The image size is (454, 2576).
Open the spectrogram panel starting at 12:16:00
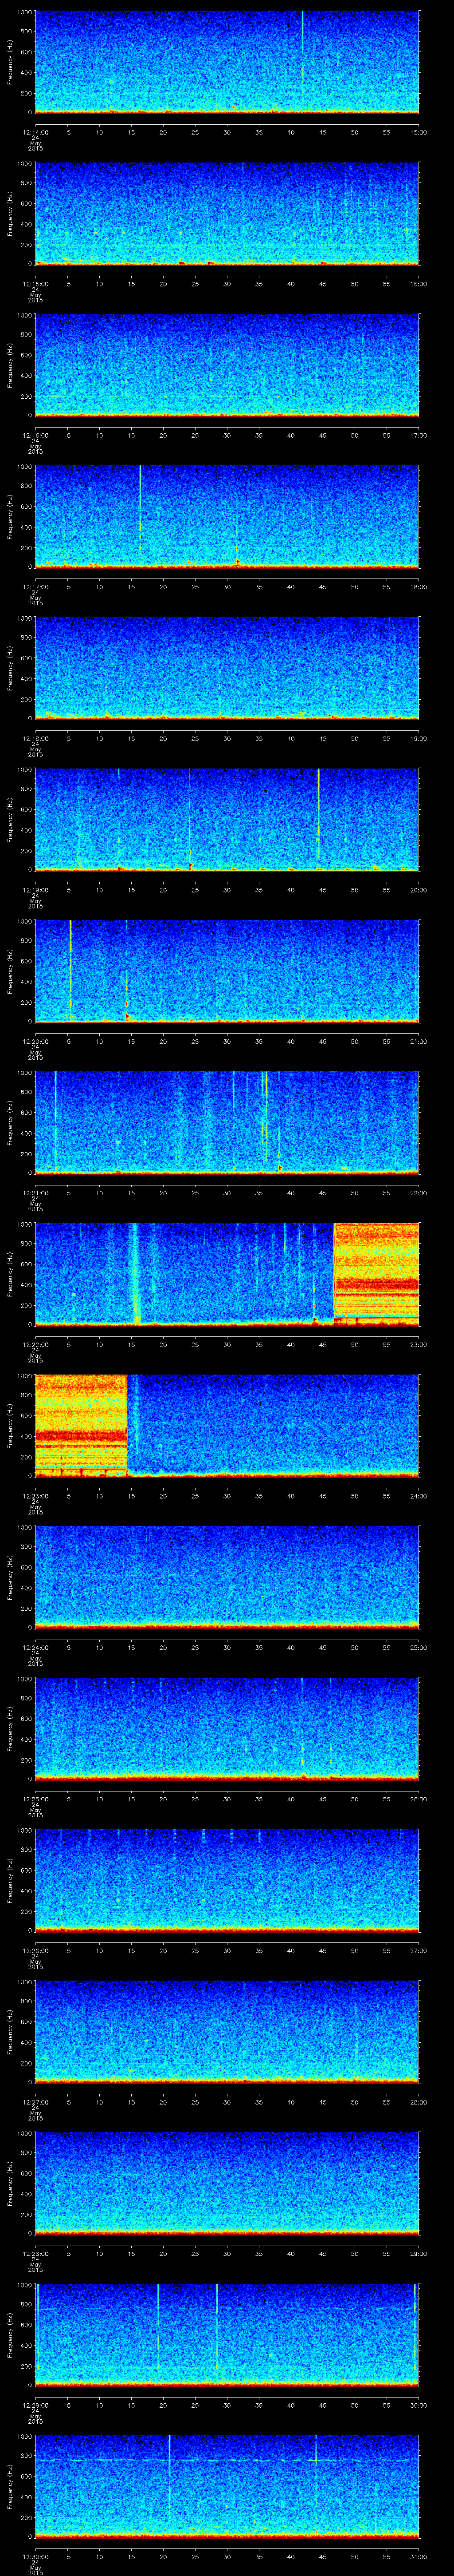227,365
